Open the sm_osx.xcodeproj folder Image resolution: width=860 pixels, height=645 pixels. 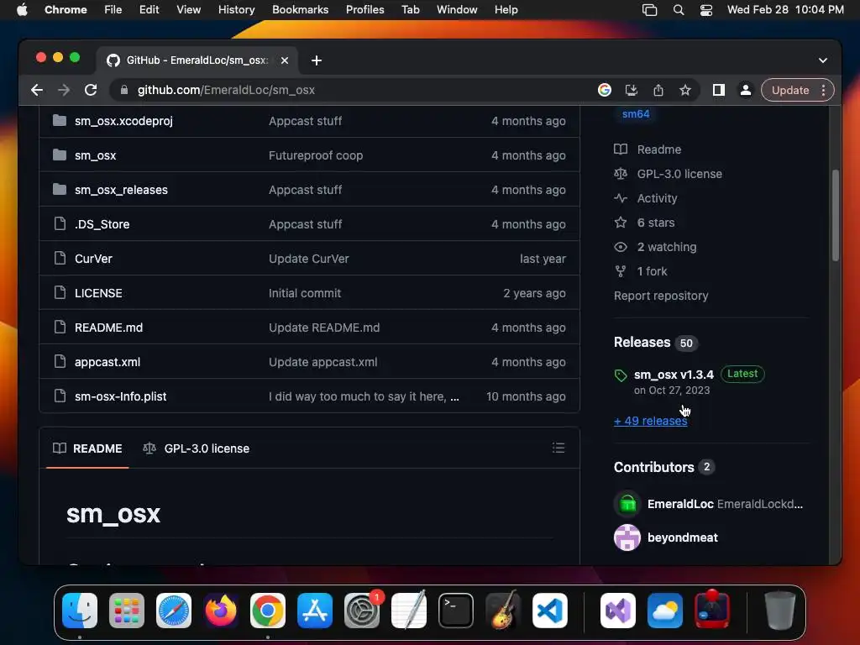pyautogui.click(x=123, y=121)
